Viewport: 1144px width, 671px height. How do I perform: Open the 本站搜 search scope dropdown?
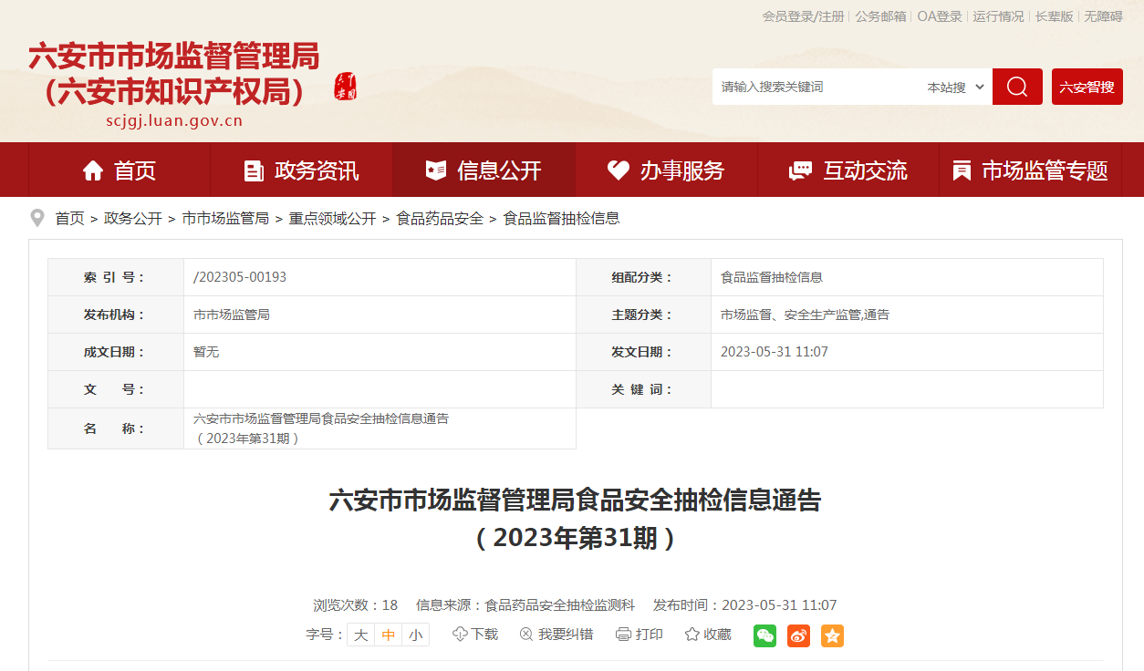[955, 88]
